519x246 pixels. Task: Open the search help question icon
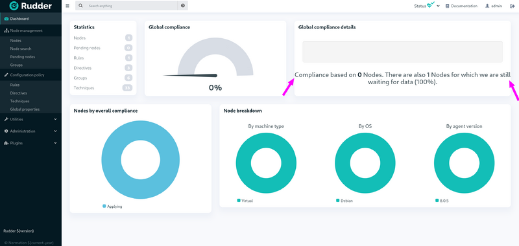pyautogui.click(x=183, y=6)
